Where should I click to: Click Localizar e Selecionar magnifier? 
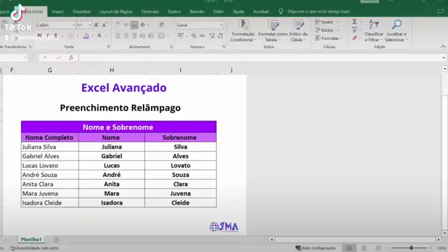(x=396, y=31)
